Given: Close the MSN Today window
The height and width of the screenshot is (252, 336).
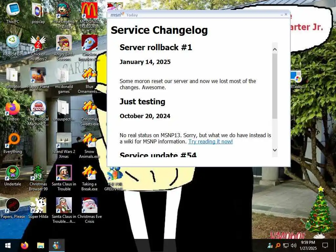Looking at the screenshot, I should [x=286, y=14].
